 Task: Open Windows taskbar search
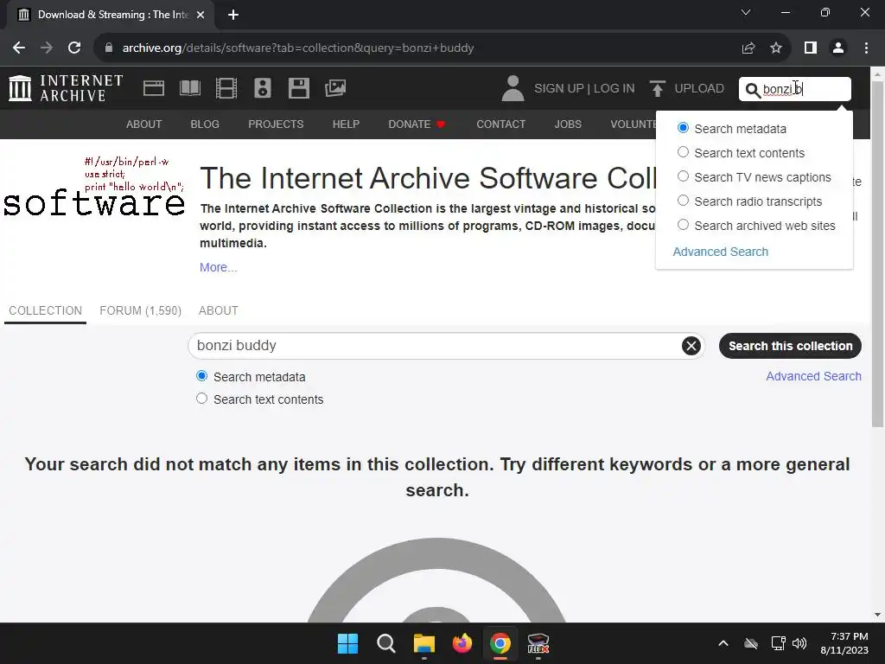tap(386, 643)
